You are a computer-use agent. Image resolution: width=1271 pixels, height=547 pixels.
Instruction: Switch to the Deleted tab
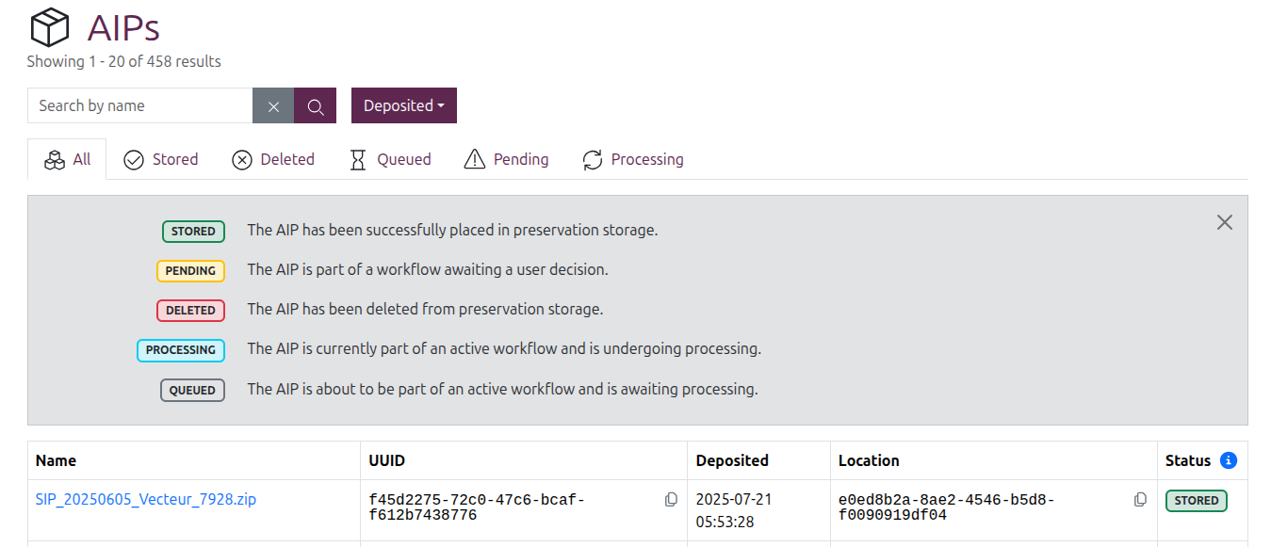pos(273,159)
